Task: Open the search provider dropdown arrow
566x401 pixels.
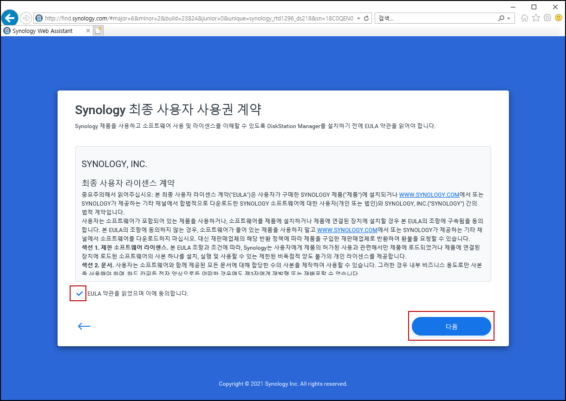Action: 509,18
